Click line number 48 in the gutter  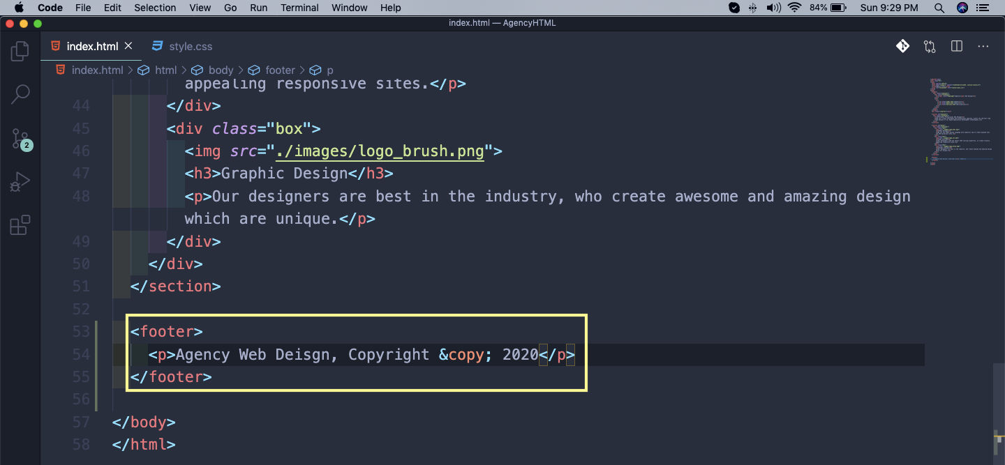pyautogui.click(x=81, y=197)
